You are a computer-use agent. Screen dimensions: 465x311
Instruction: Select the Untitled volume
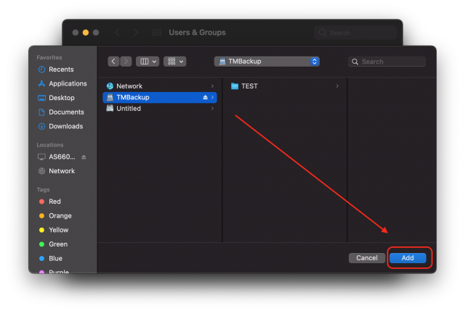tap(128, 108)
